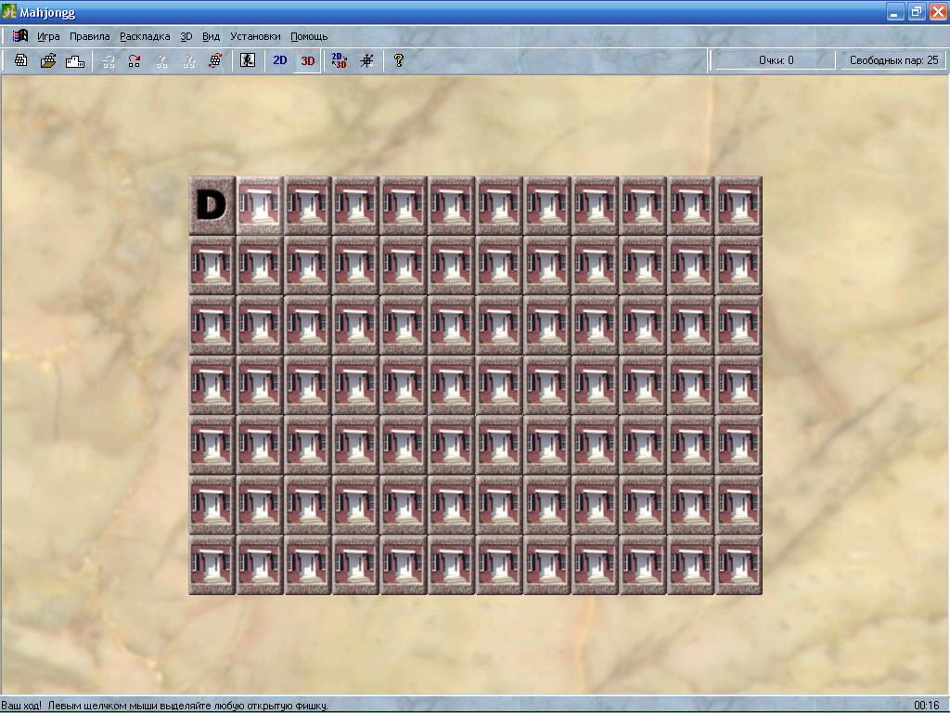Shuffle tiles with the red-arrows tile icon

tap(215, 60)
